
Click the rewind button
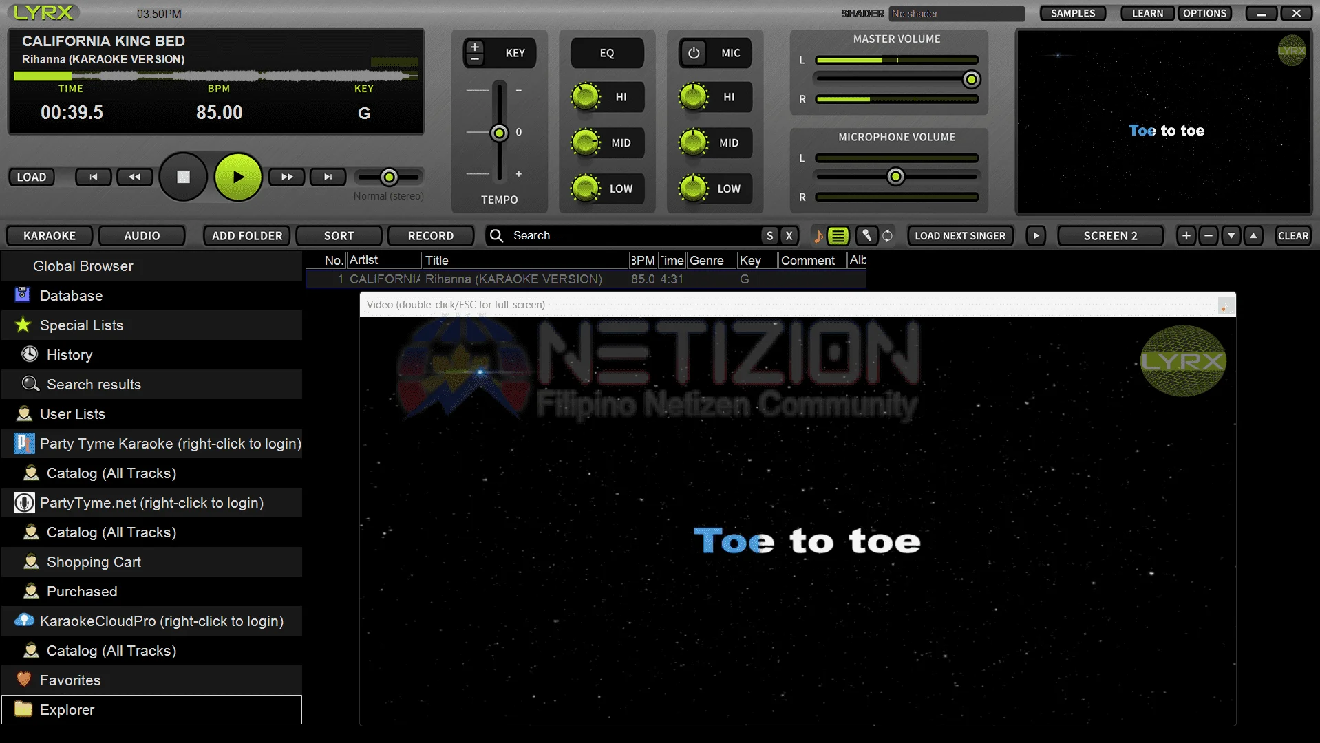click(x=135, y=177)
